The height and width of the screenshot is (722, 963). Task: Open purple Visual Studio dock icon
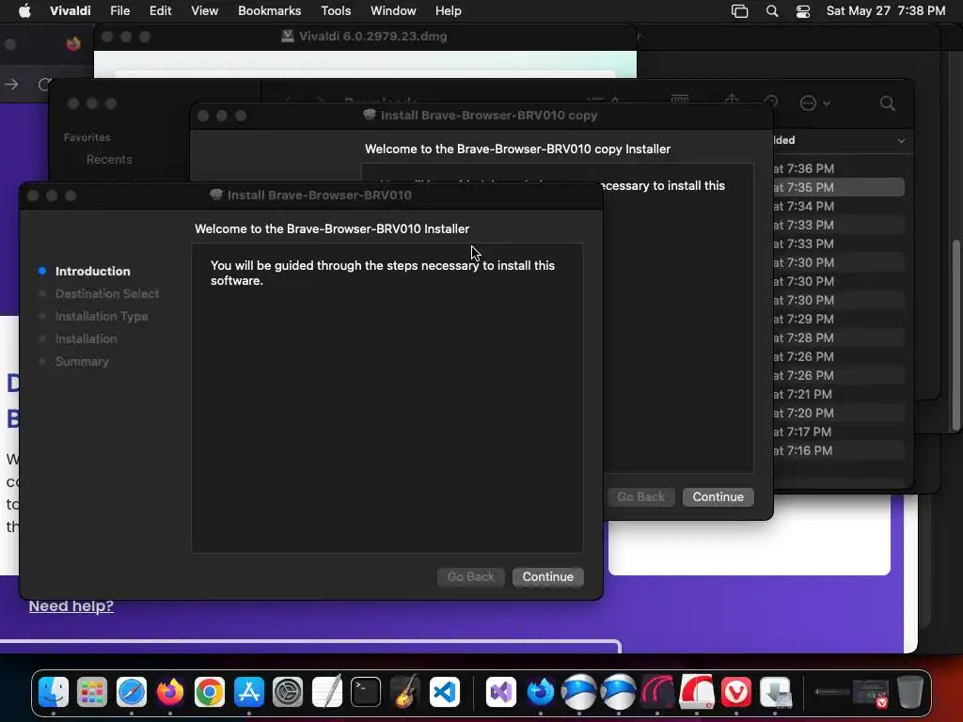501,692
